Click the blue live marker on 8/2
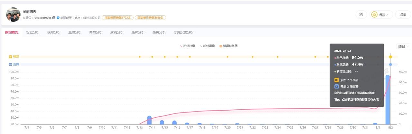 tap(390, 64)
